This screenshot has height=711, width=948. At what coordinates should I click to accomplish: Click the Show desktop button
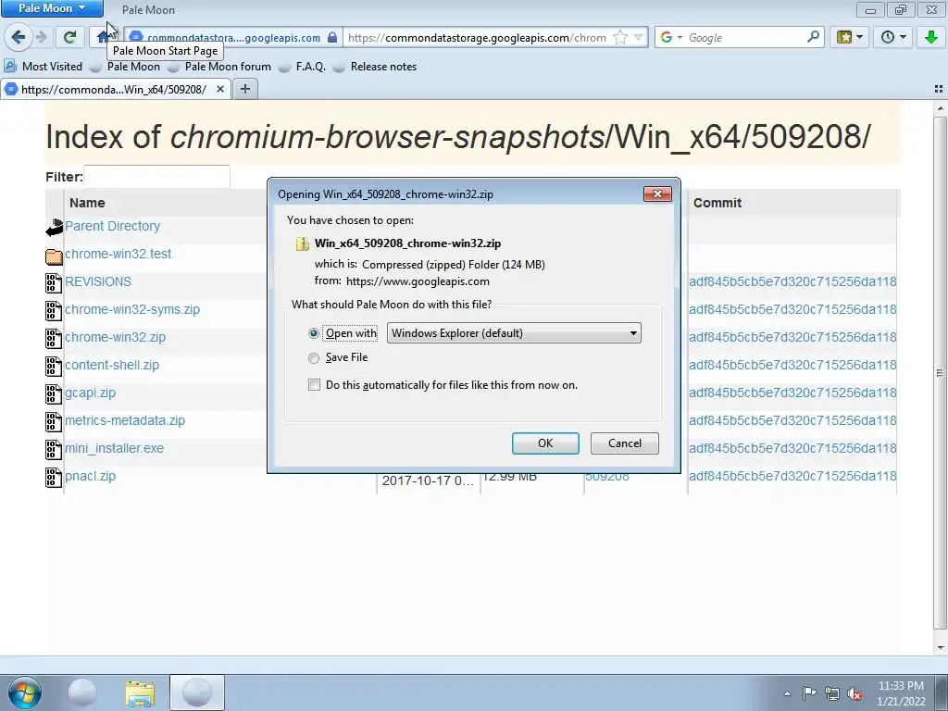[x=942, y=692]
